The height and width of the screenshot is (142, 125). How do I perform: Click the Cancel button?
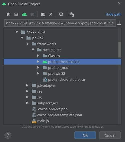click(x=110, y=135)
